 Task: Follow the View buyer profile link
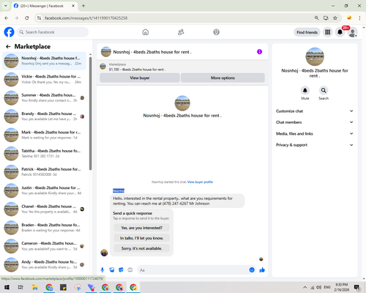click(x=200, y=182)
